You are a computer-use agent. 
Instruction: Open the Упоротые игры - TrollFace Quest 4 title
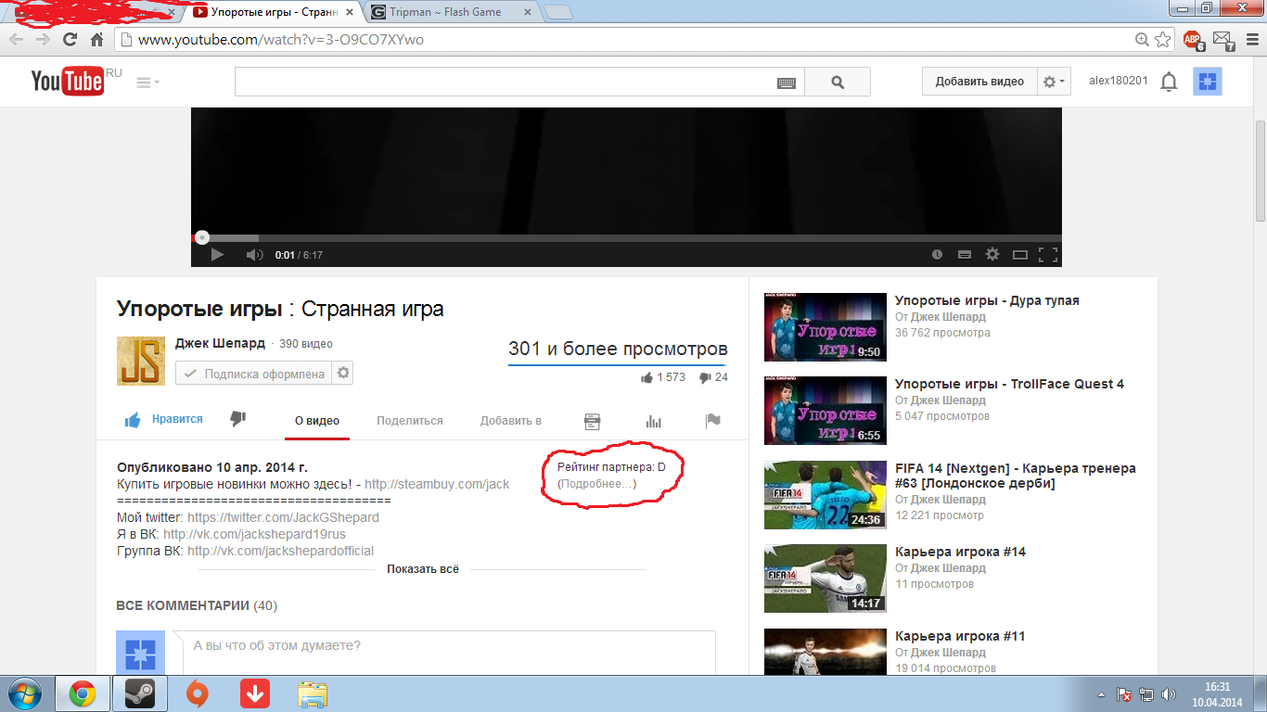coord(1009,384)
